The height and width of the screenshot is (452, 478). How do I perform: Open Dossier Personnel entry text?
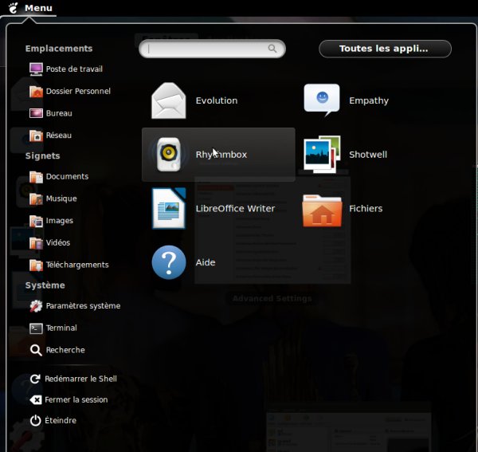tap(78, 91)
